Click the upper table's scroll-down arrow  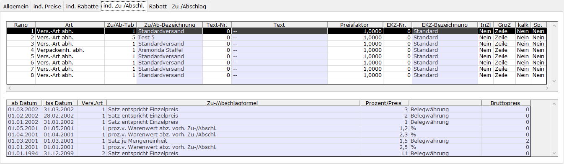point(554,81)
